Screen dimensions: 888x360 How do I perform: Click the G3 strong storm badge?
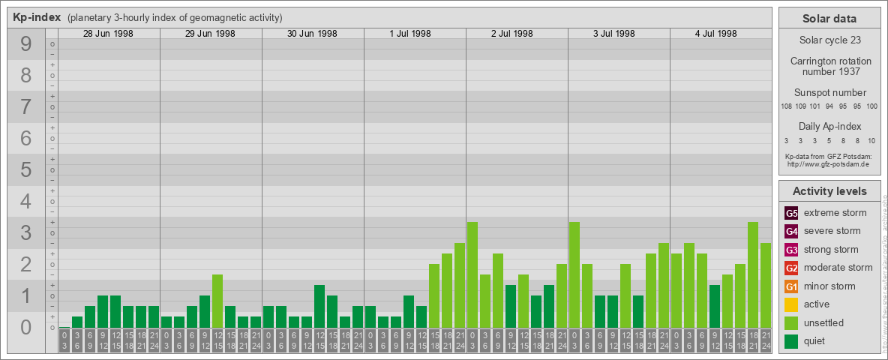pos(791,250)
